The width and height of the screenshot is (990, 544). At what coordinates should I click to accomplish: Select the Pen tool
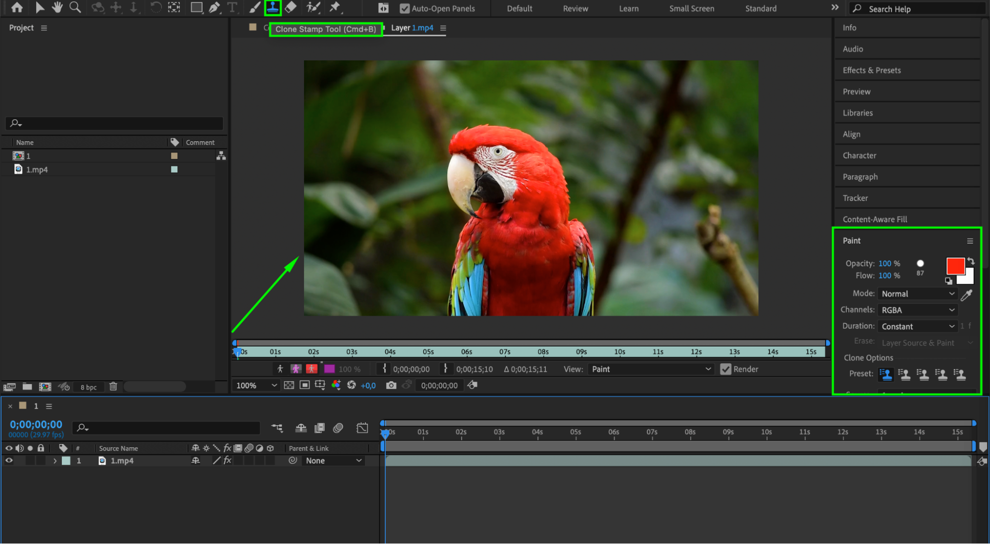tap(214, 7)
